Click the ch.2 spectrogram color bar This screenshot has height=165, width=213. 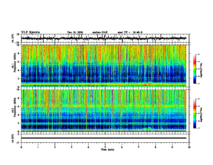(x=194, y=114)
